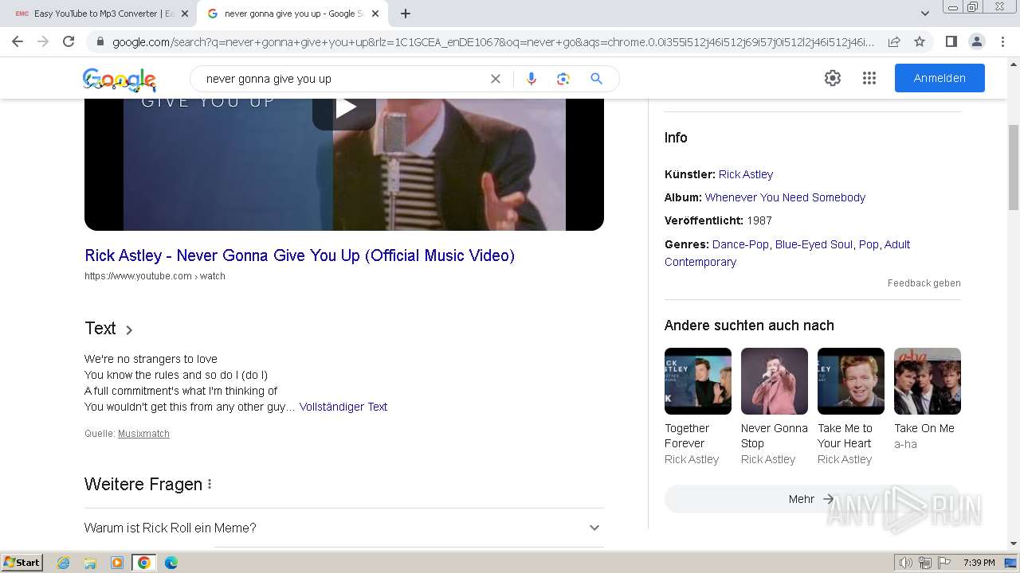Open the Windows Start menu
Image resolution: width=1020 pixels, height=573 pixels.
tap(22, 563)
